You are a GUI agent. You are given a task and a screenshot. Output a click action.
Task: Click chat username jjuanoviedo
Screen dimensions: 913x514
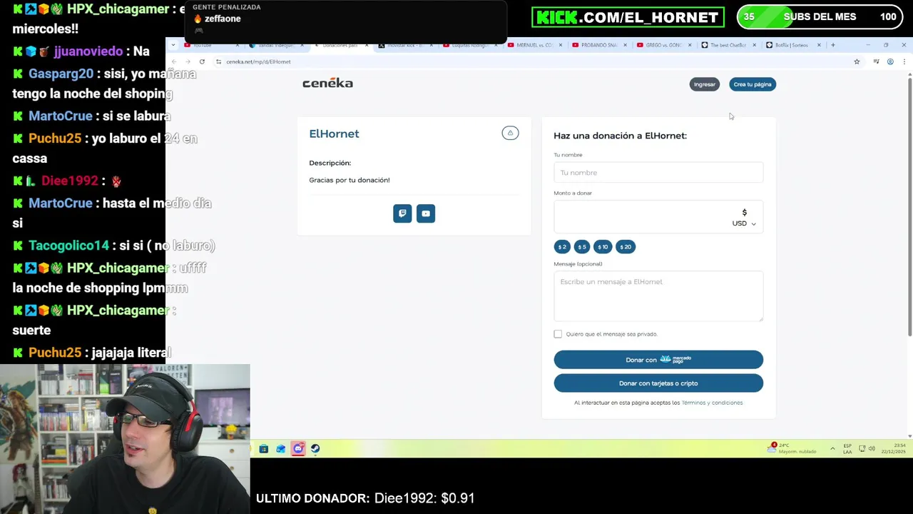pos(88,51)
